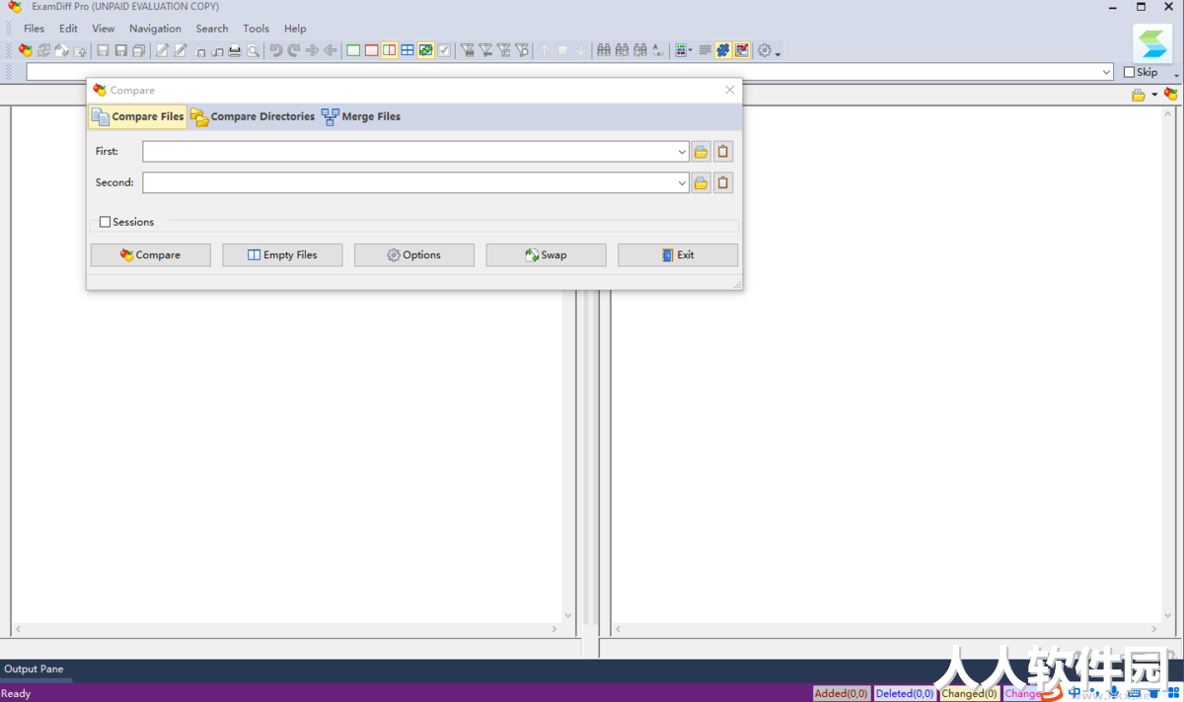Close the Compare dialog with X
The height and width of the screenshot is (702, 1184).
coord(730,90)
